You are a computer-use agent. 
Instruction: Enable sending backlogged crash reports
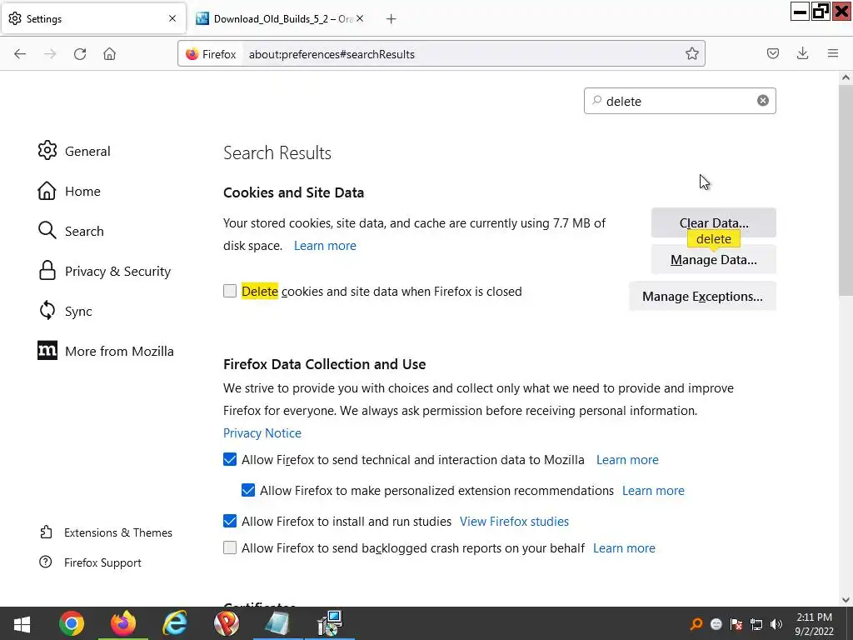230,547
